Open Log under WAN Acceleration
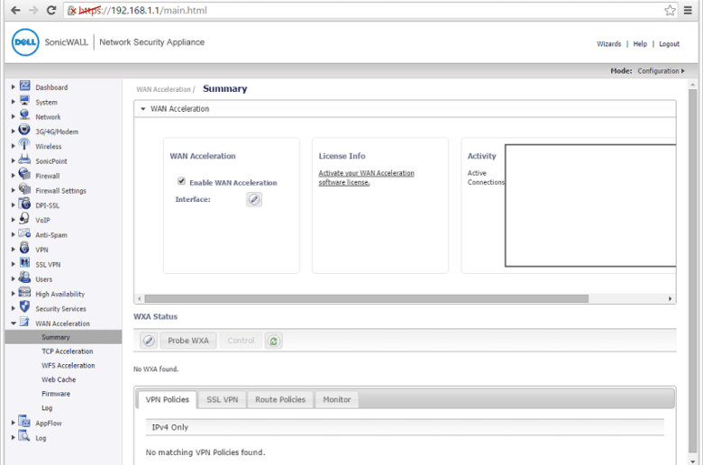703x465 pixels. pos(47,408)
